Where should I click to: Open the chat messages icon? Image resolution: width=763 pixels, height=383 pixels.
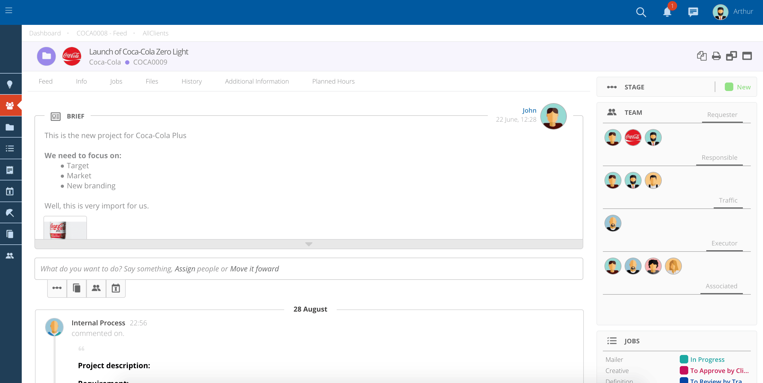(x=693, y=12)
